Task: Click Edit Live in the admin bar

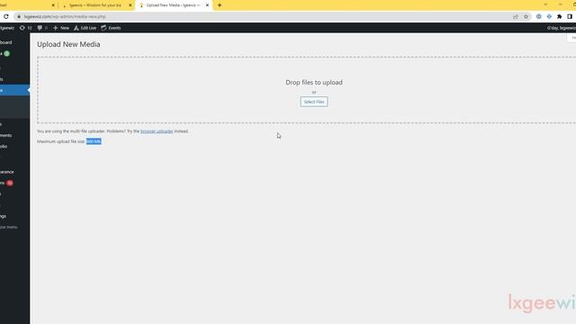Action: click(85, 28)
